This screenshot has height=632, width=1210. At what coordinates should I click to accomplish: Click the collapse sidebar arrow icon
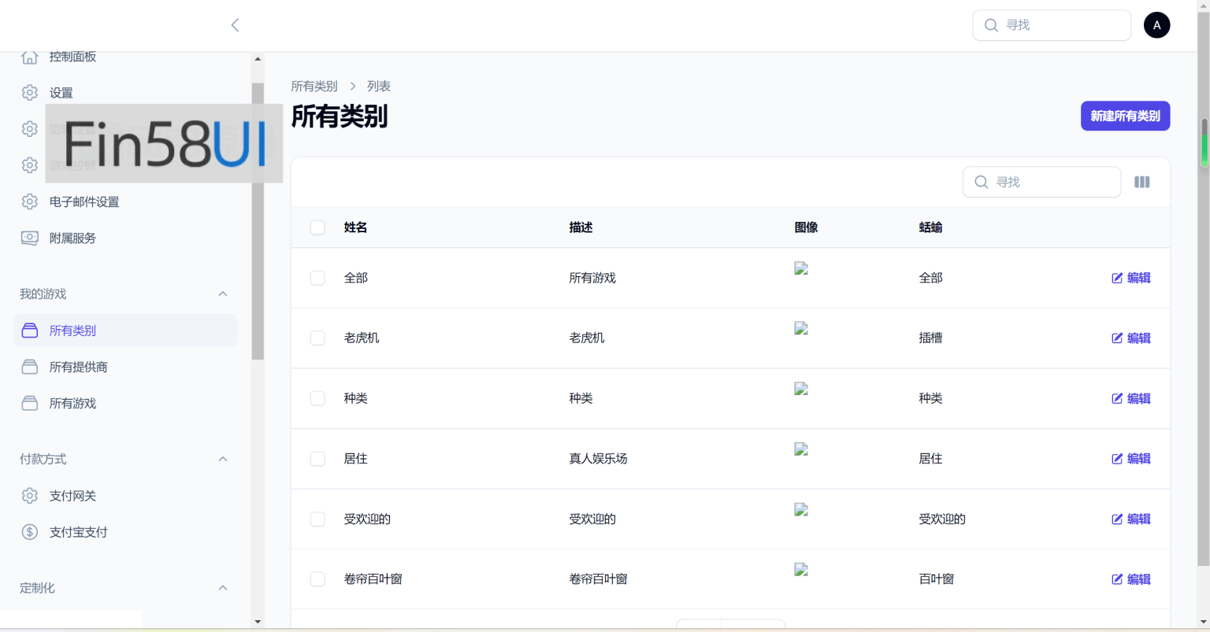pyautogui.click(x=235, y=25)
